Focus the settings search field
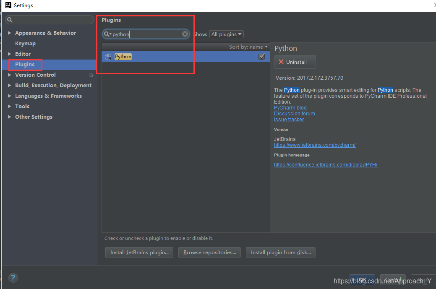 50,20
